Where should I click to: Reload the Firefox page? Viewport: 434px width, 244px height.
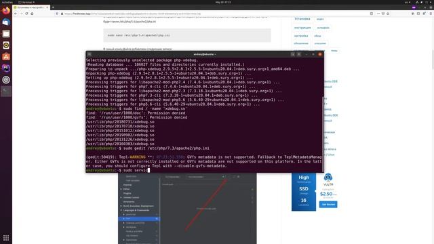(x=26, y=14)
